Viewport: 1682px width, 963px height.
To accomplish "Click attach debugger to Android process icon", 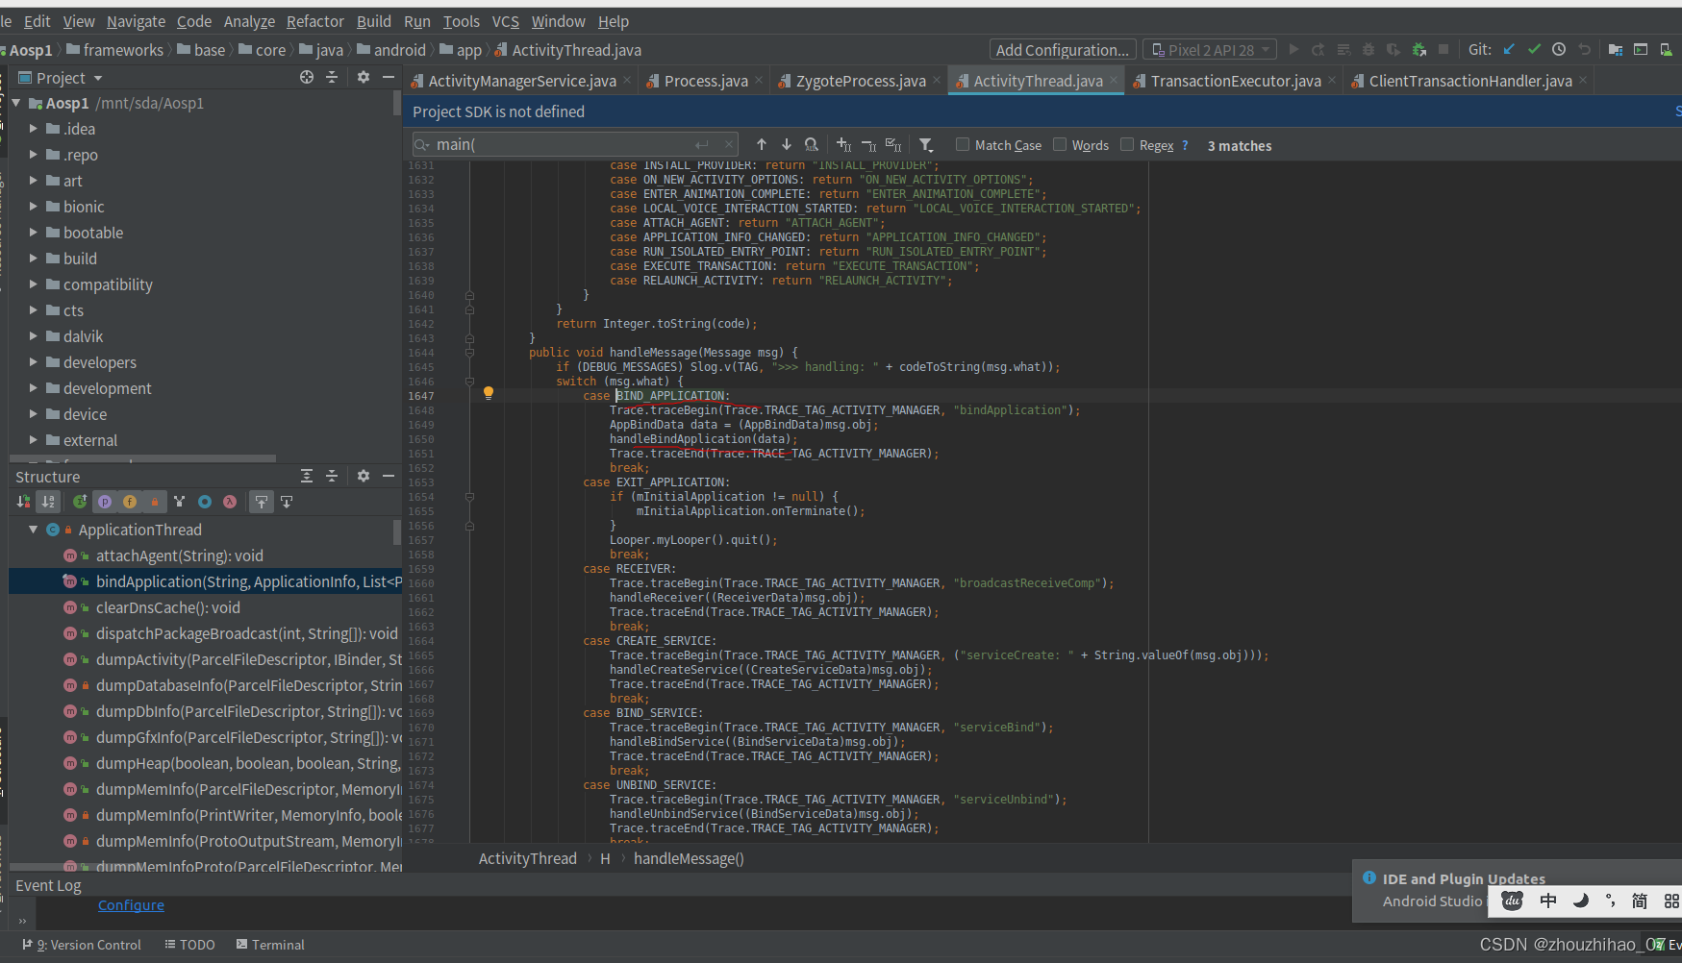I will [1418, 49].
